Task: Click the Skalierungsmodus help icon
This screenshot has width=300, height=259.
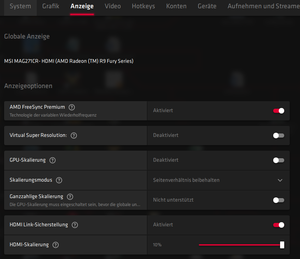Action: [59, 180]
